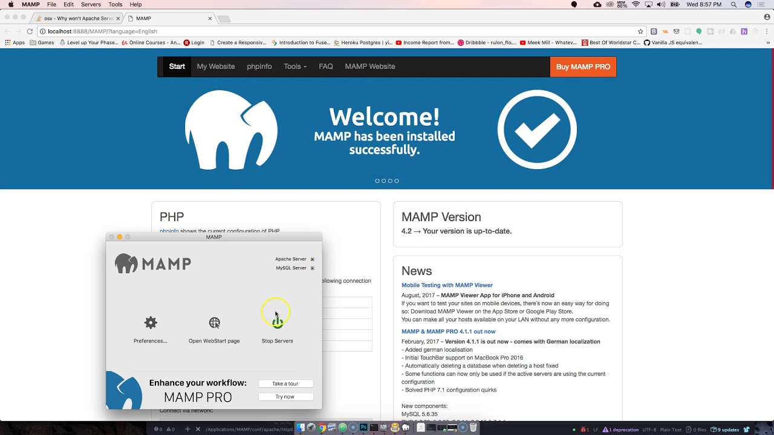The width and height of the screenshot is (774, 435).
Task: Click the Open WebStart page globe icon
Action: pos(215,323)
